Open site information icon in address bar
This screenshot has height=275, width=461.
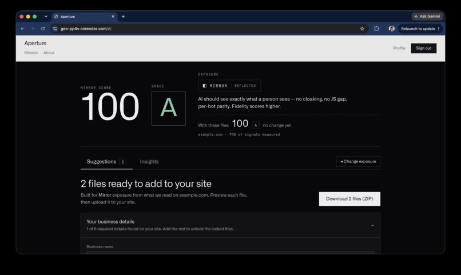pos(55,29)
